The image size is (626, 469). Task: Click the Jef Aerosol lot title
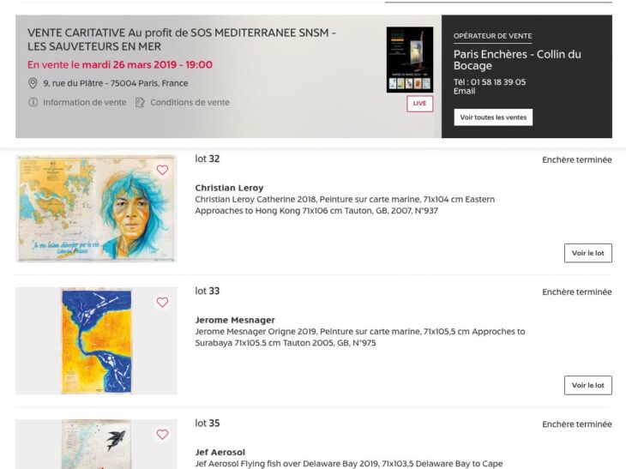point(220,452)
